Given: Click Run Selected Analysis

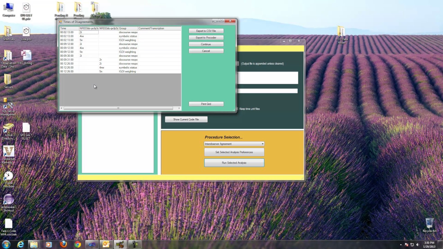Looking at the screenshot, I should click(x=234, y=163).
